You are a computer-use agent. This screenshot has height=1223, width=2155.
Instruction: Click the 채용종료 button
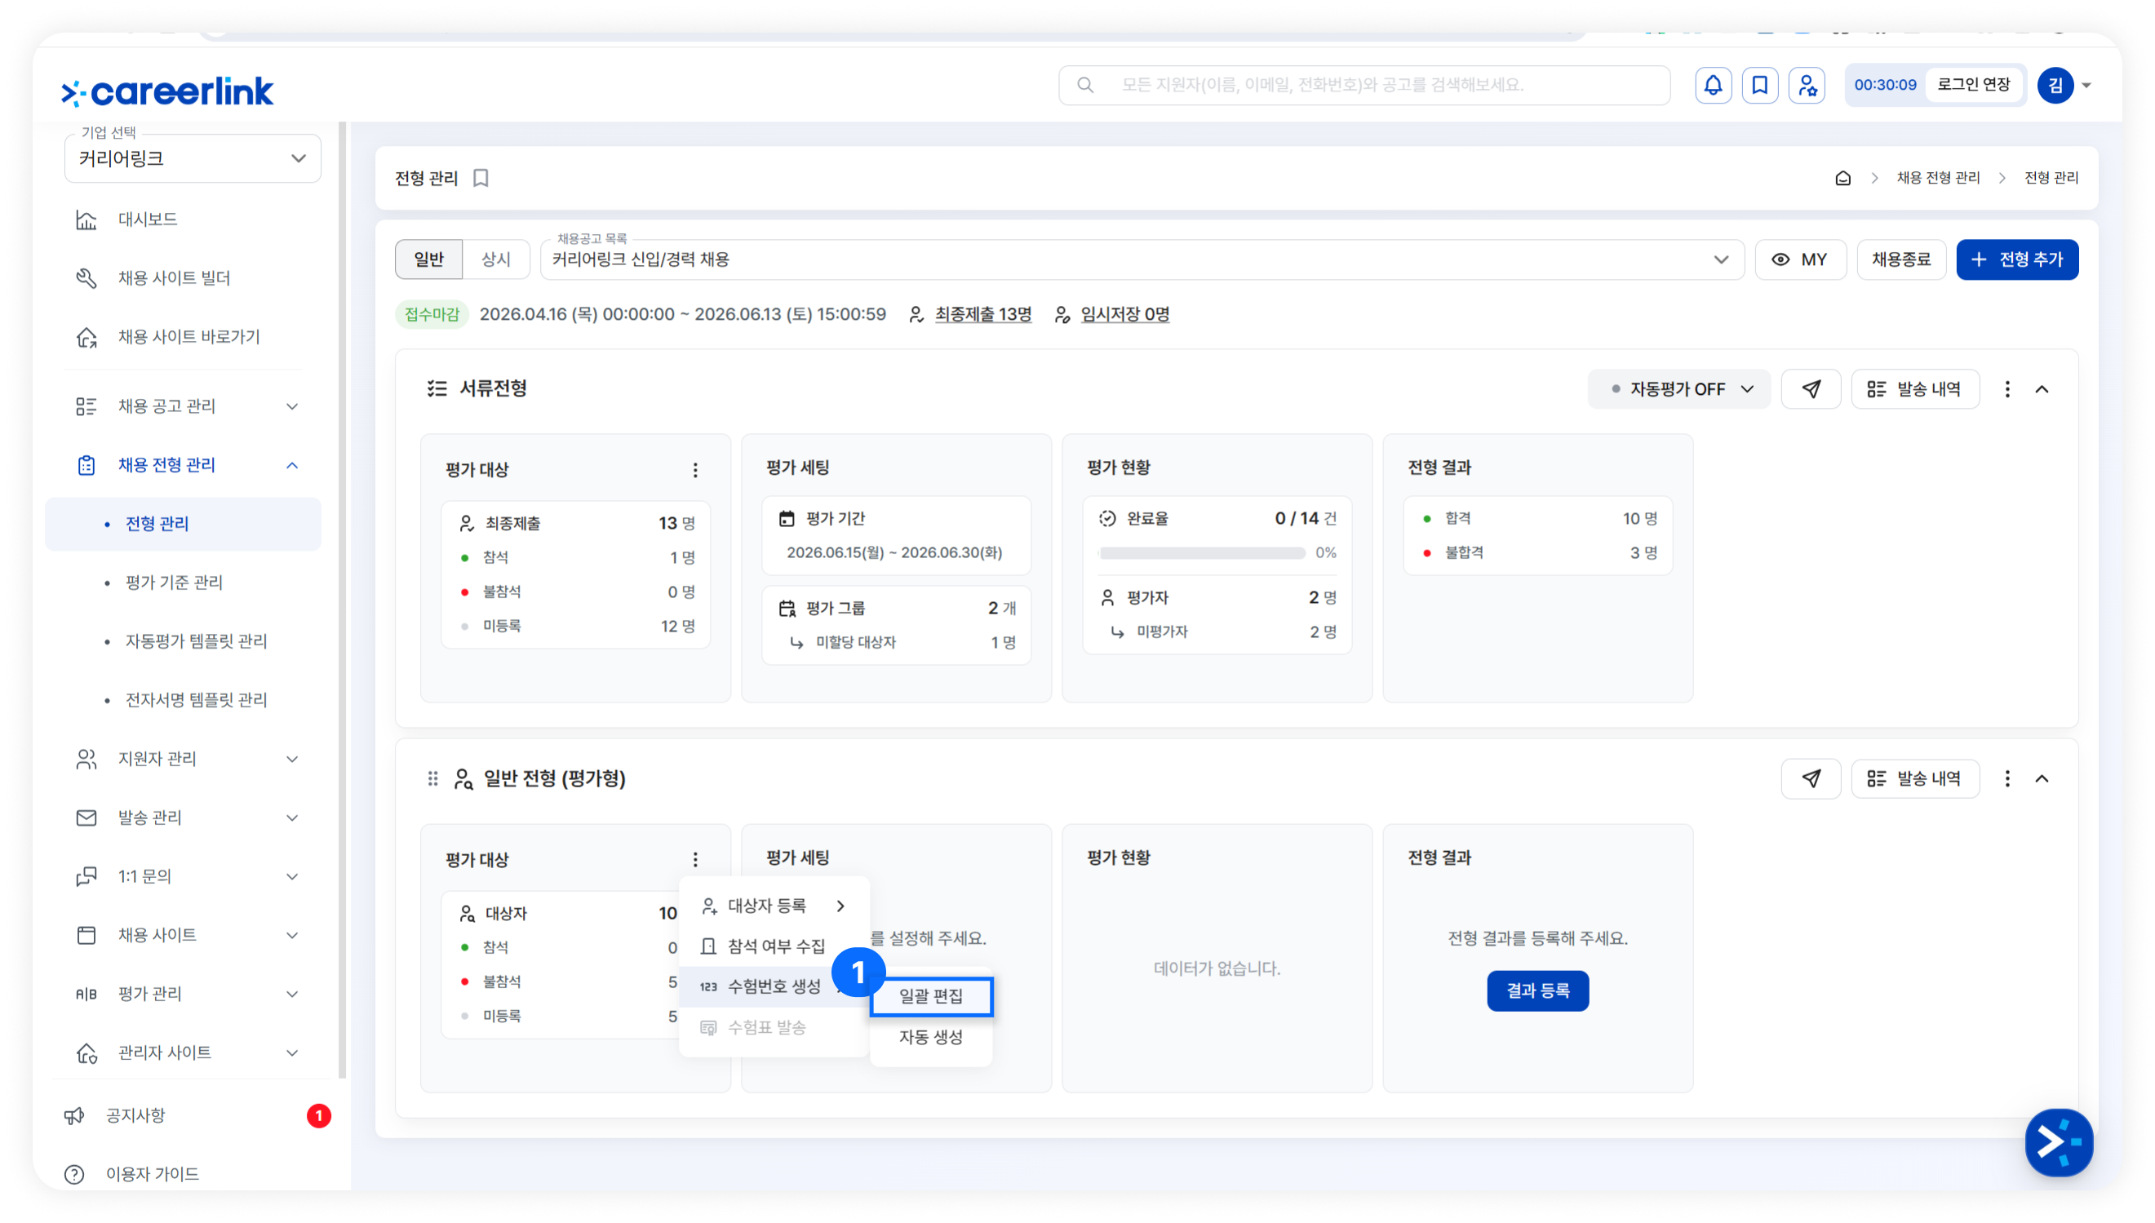coord(1901,259)
